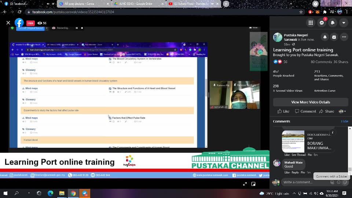Screen dimensions: 352x198
Task: Open Windows Action Center notifications
Action: (x=344, y=193)
